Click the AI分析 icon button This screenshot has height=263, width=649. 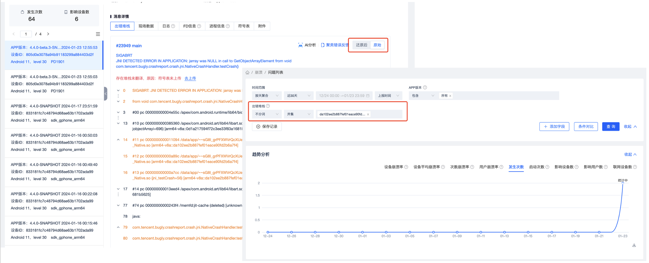click(300, 45)
